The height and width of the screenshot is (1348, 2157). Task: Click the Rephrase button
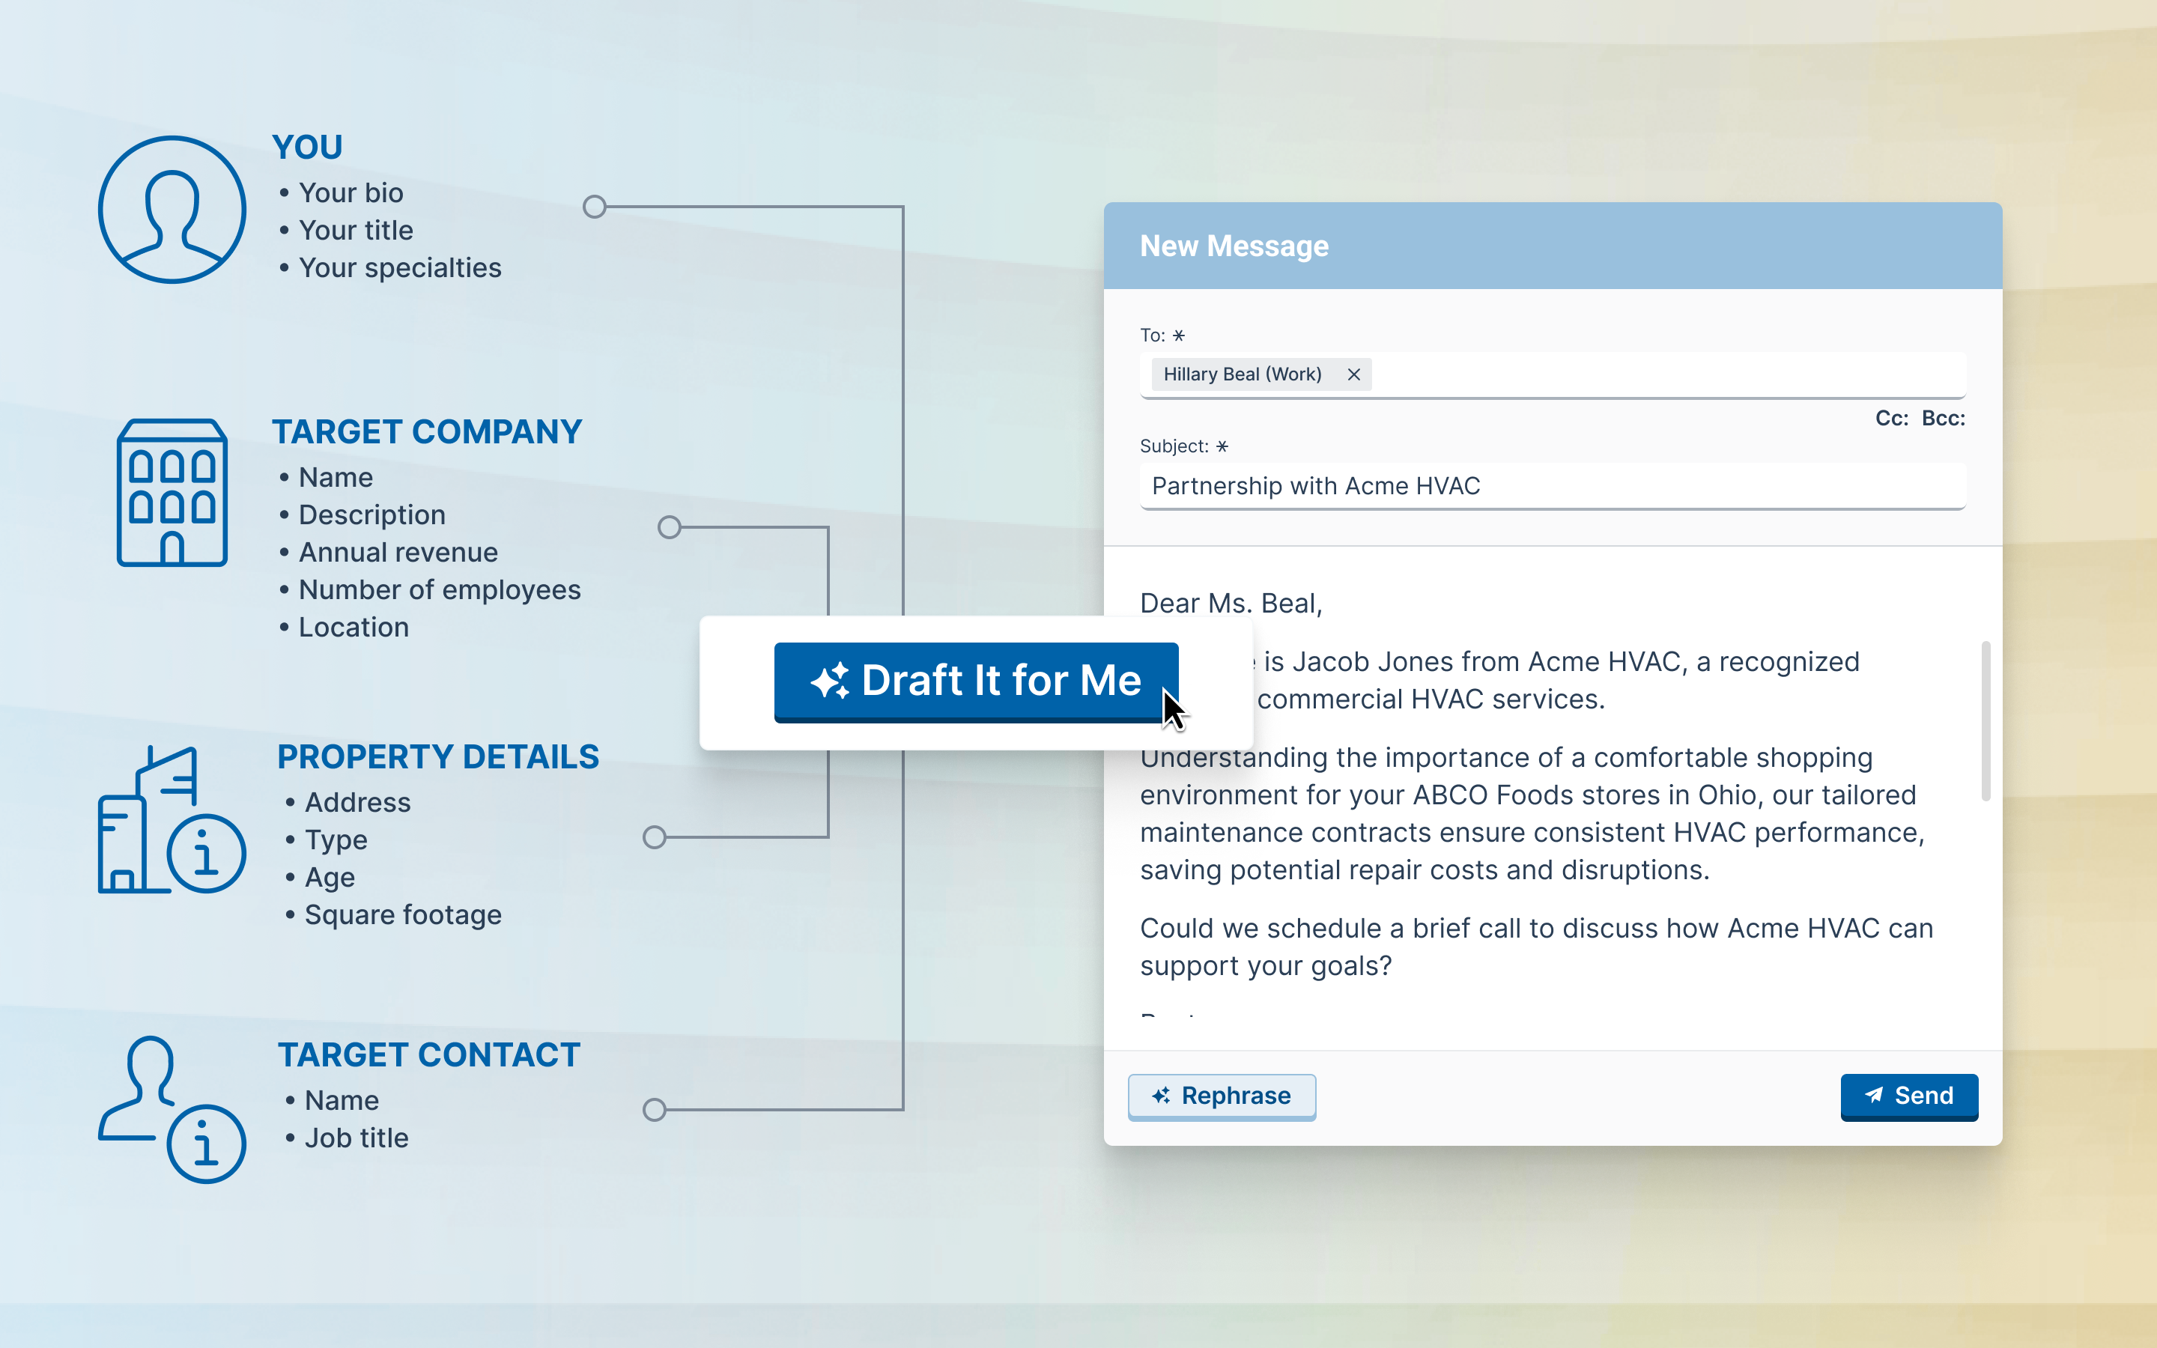tap(1221, 1096)
